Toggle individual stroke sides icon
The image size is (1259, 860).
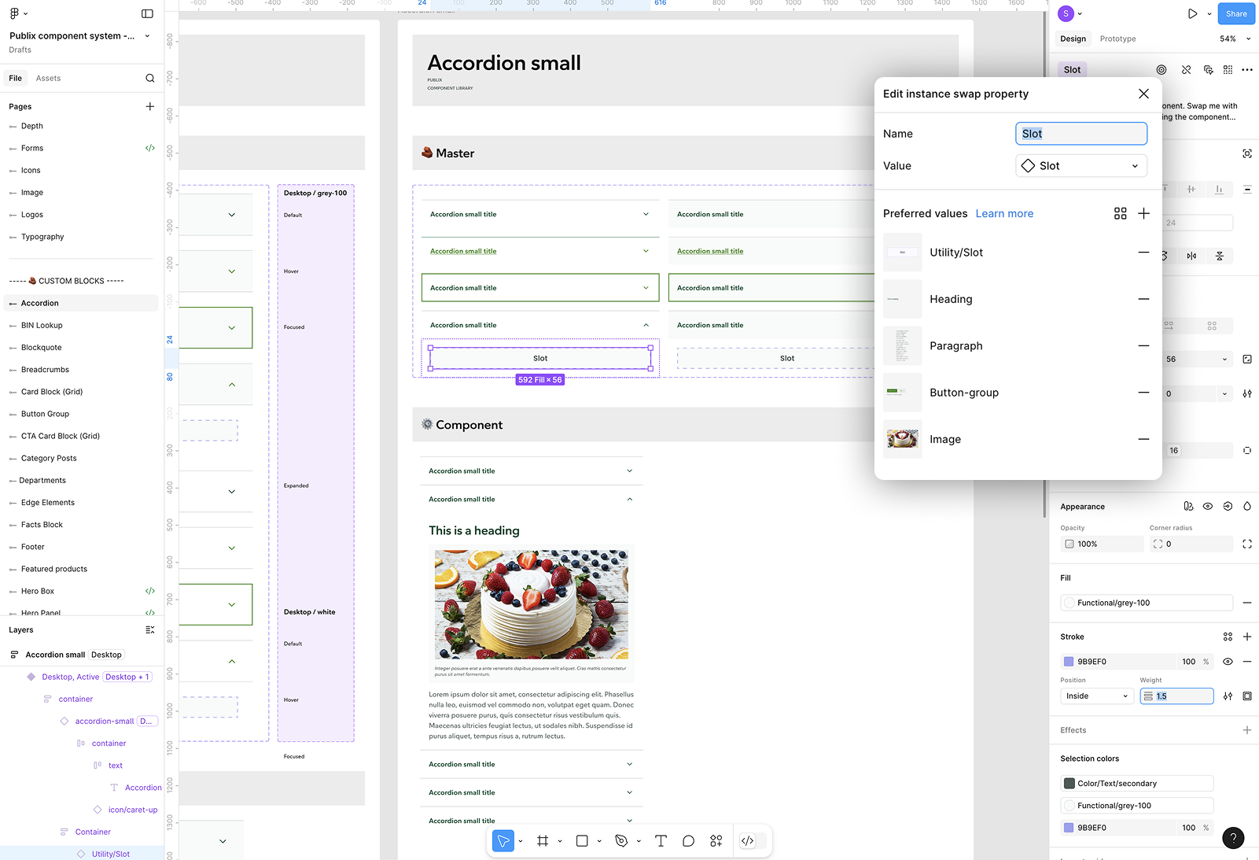click(1247, 696)
